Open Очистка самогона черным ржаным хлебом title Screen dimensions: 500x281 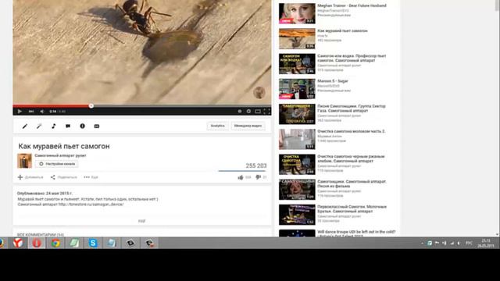coord(351,158)
